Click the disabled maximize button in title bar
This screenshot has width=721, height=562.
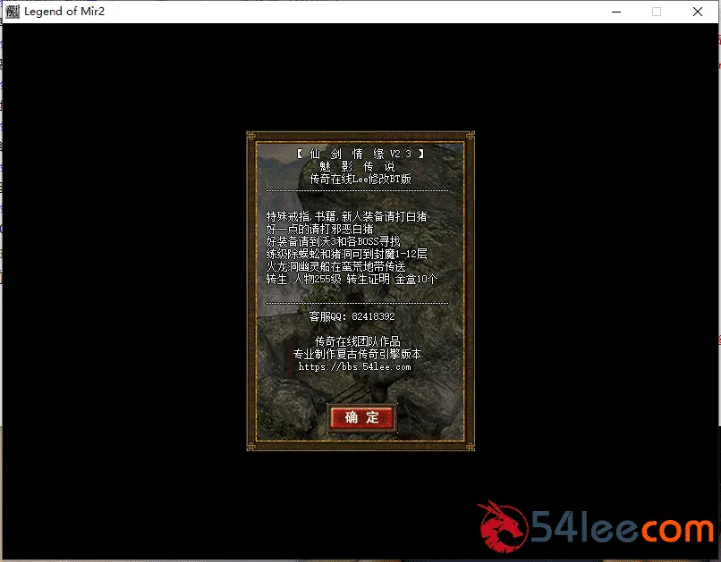657,12
